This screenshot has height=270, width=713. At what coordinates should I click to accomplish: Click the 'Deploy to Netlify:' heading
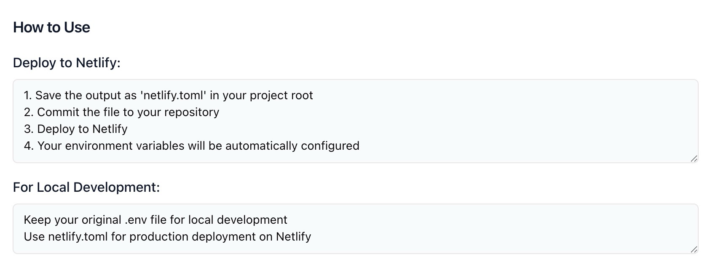click(x=67, y=62)
